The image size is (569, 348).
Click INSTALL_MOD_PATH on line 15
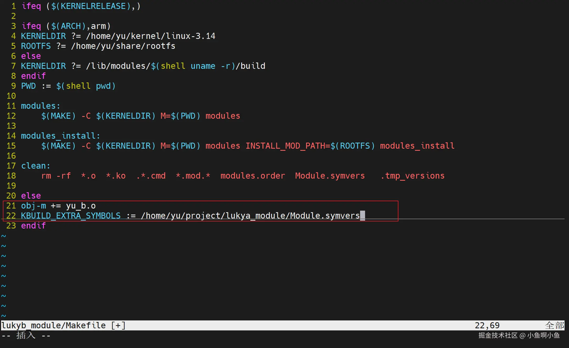pos(285,146)
